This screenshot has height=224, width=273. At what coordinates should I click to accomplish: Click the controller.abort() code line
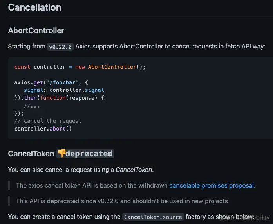(x=43, y=129)
